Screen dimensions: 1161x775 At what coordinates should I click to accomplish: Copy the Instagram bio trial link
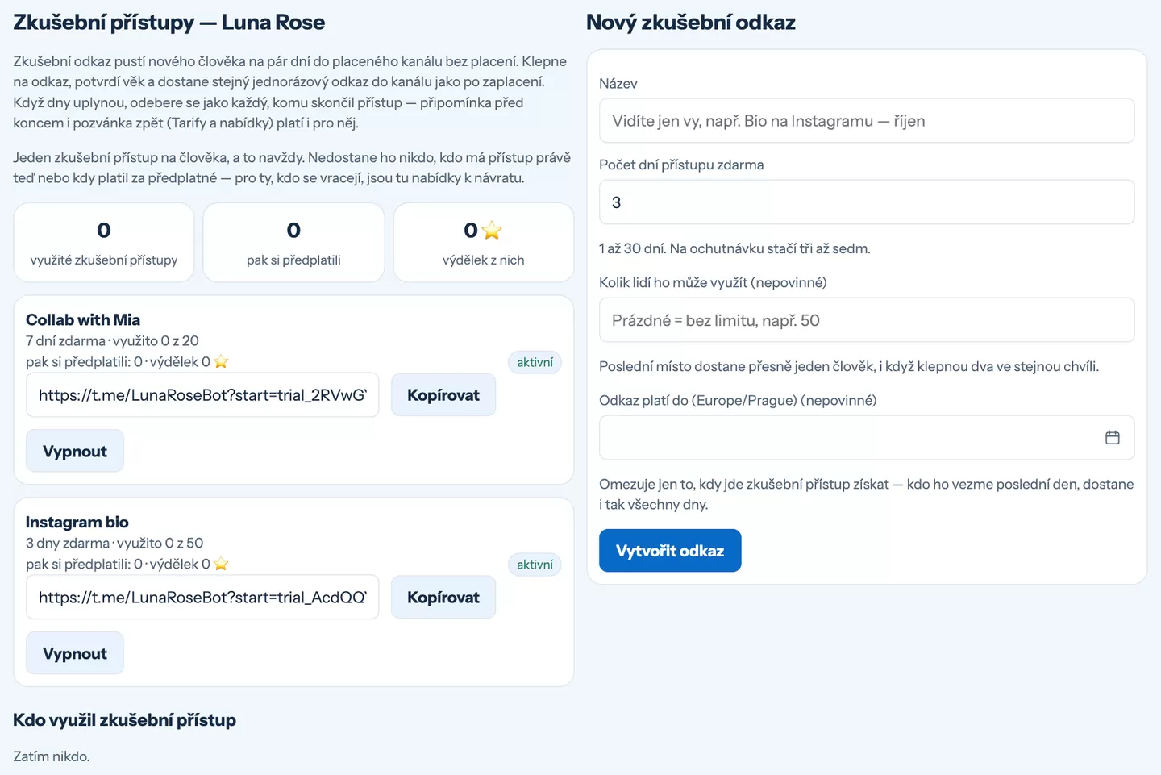(x=443, y=598)
